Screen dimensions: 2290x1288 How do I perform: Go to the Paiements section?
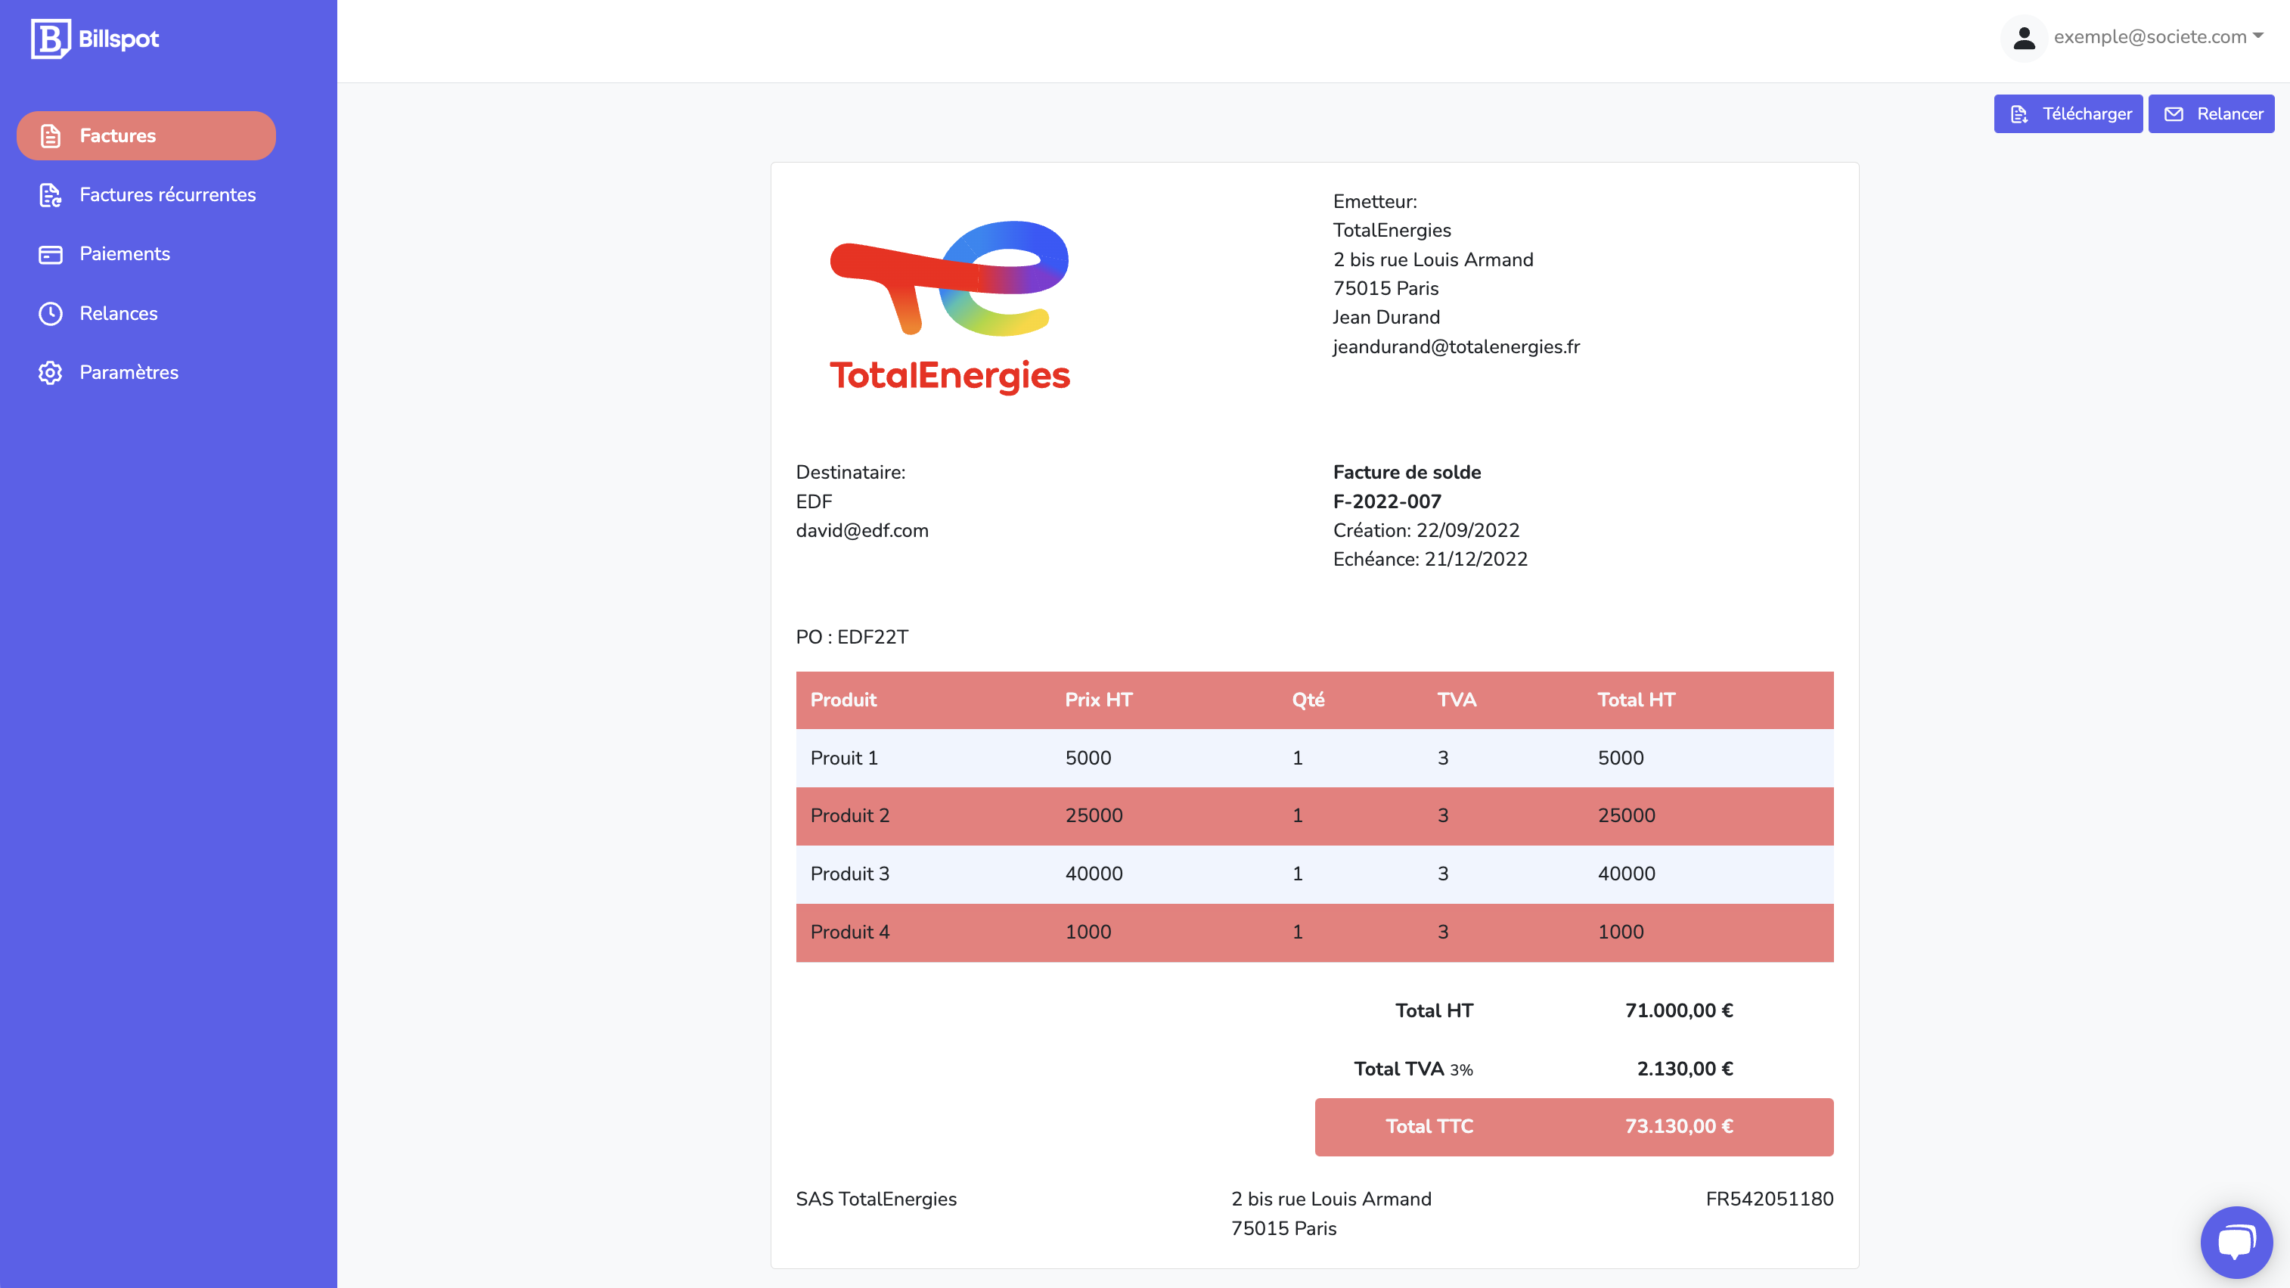tap(125, 254)
